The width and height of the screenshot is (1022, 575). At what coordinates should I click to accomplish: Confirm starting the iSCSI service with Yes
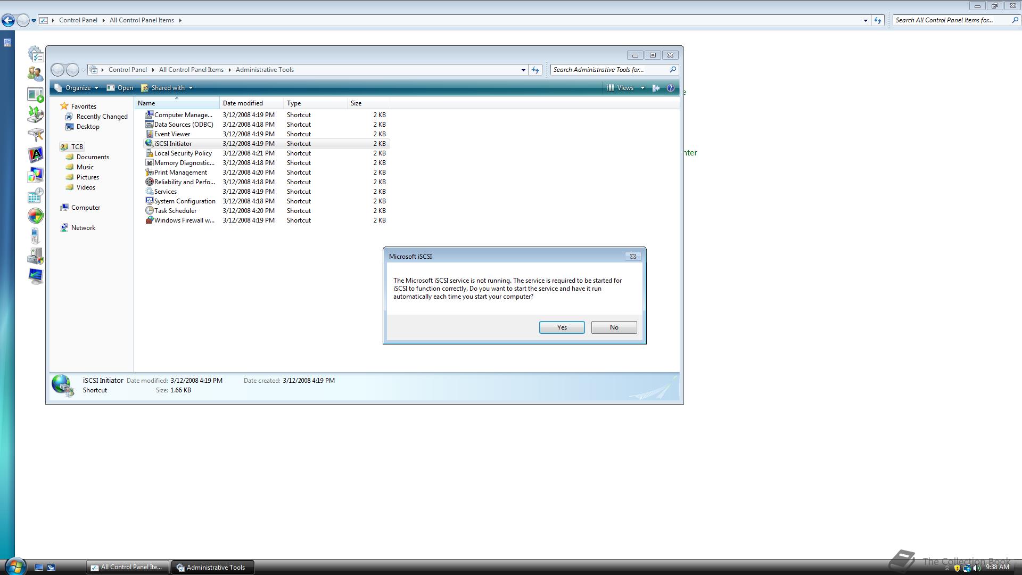562,327
